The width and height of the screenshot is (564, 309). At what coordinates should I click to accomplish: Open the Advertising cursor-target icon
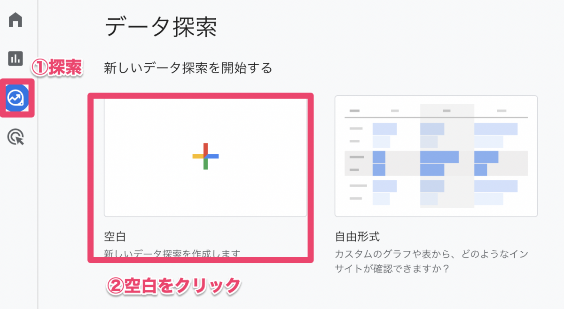coord(16,137)
